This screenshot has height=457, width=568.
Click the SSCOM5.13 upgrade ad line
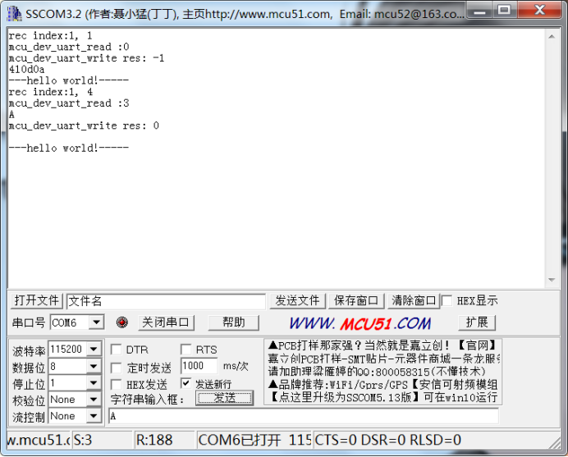(384, 397)
